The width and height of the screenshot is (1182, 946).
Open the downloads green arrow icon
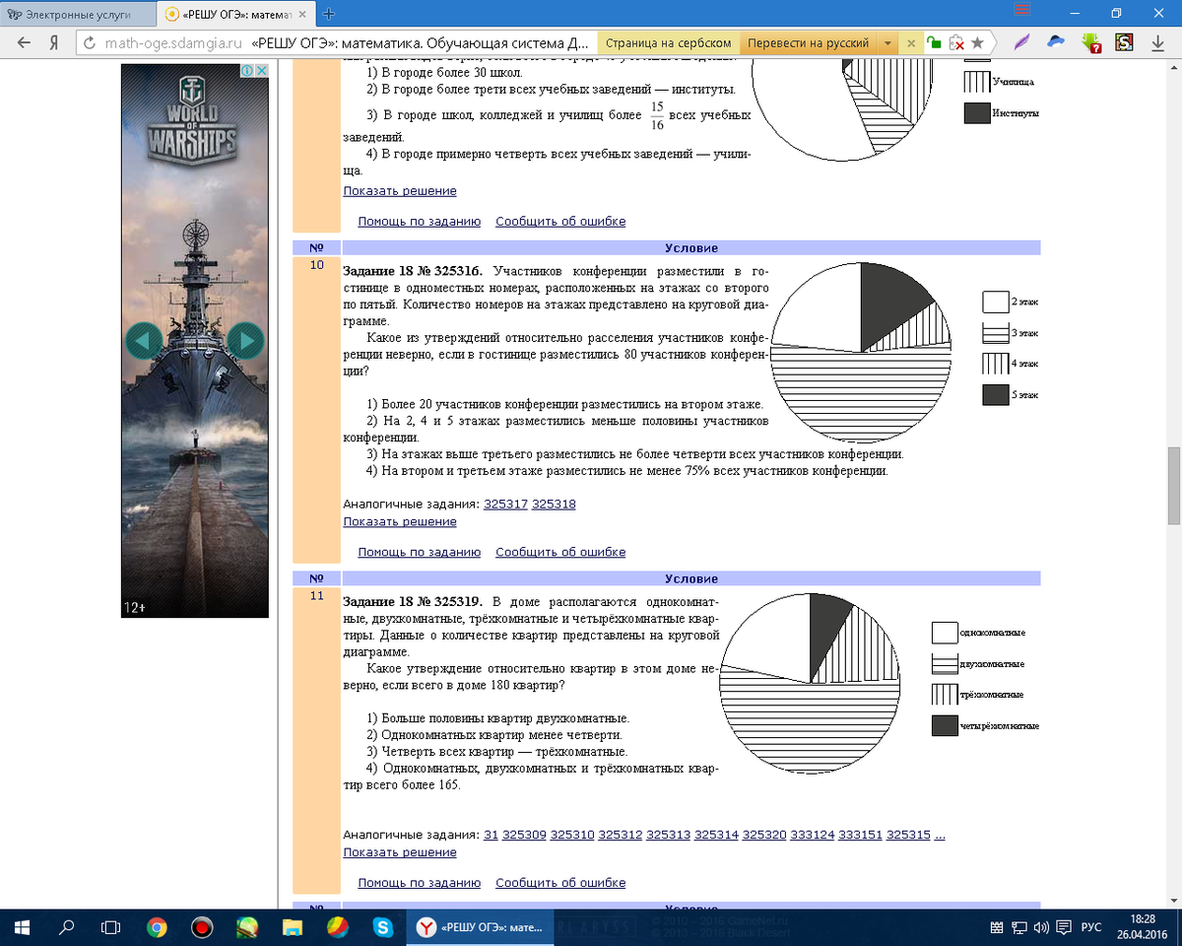pos(1090,43)
